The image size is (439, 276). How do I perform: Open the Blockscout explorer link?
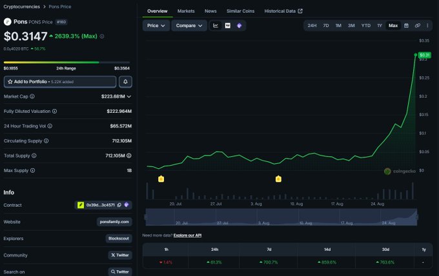(x=119, y=239)
